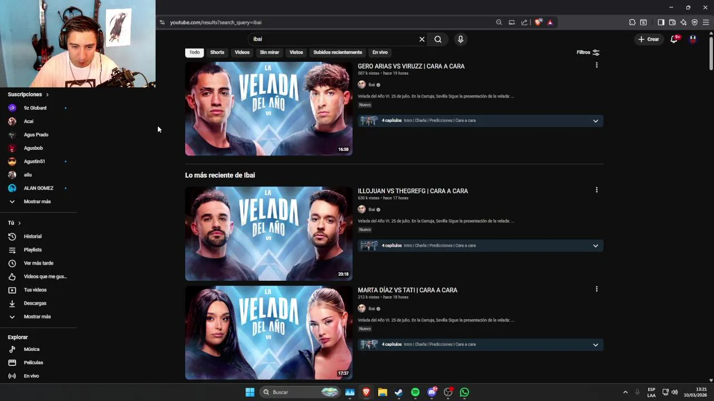Open Gero Arias vs Viruzz thumbnail
714x401 pixels.
point(269,109)
